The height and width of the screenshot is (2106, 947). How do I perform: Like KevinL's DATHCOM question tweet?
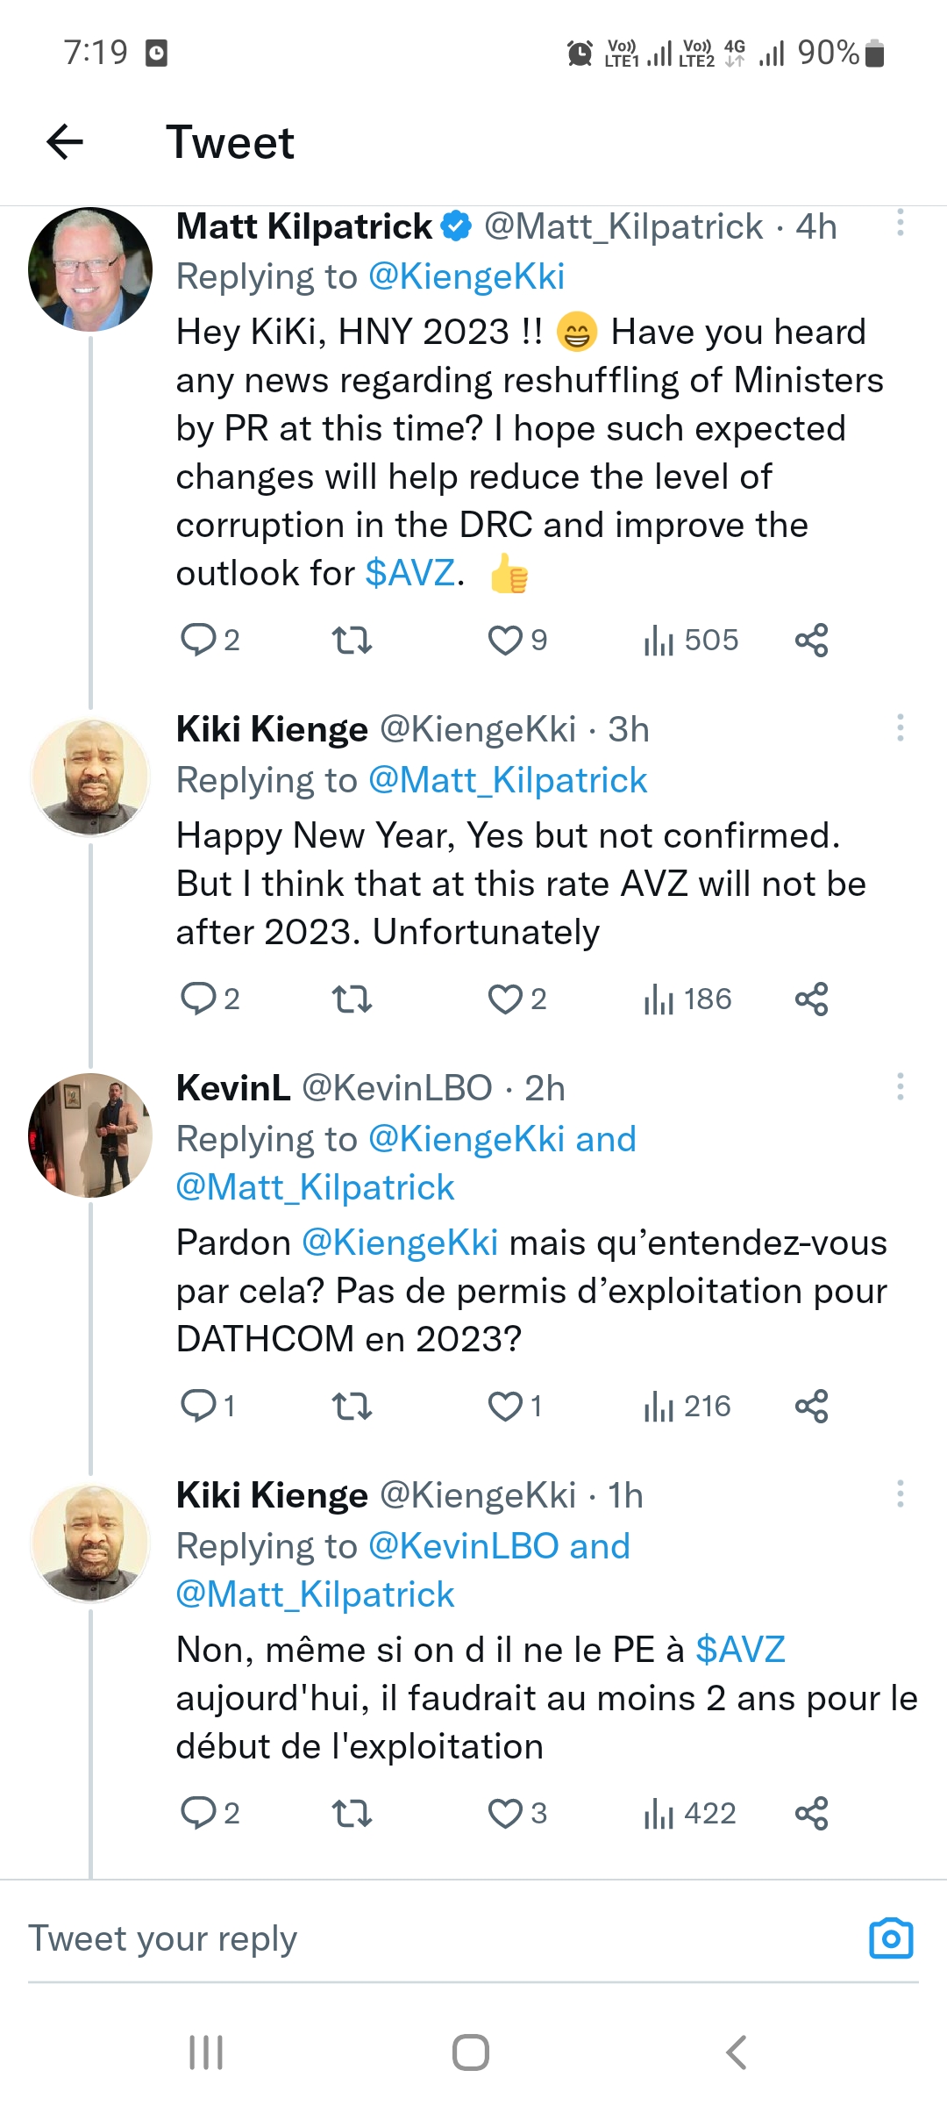click(x=505, y=1407)
